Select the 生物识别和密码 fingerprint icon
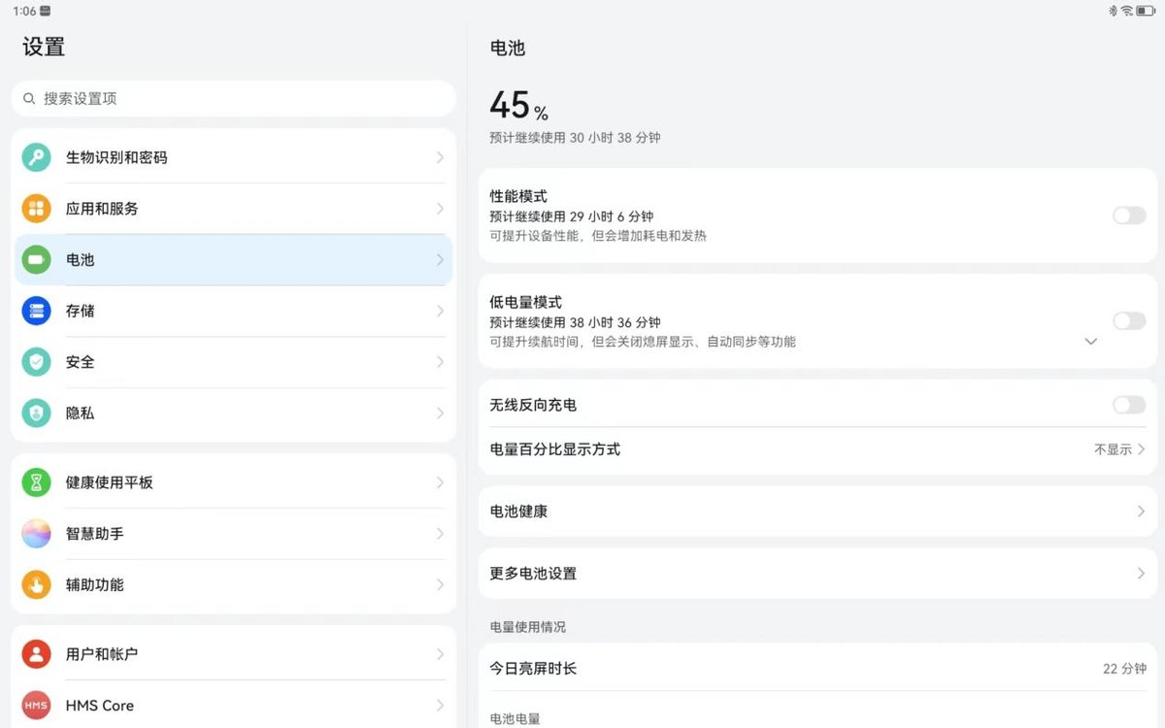 tap(36, 156)
